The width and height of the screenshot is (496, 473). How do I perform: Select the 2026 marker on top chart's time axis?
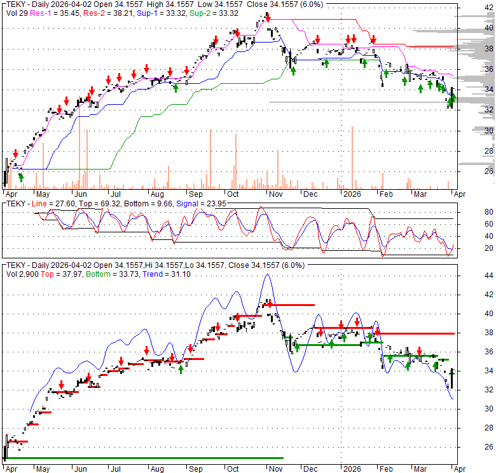coord(348,194)
